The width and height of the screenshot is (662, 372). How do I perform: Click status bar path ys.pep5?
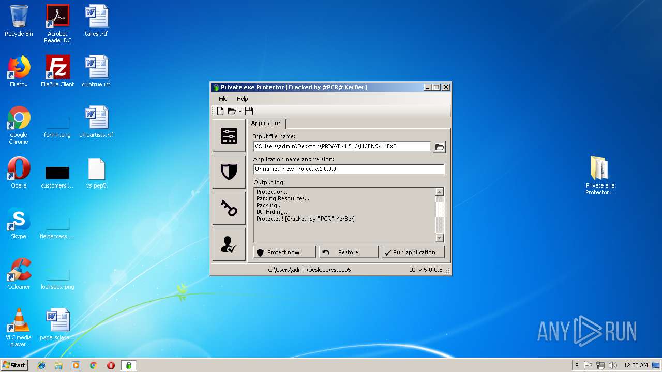(309, 270)
